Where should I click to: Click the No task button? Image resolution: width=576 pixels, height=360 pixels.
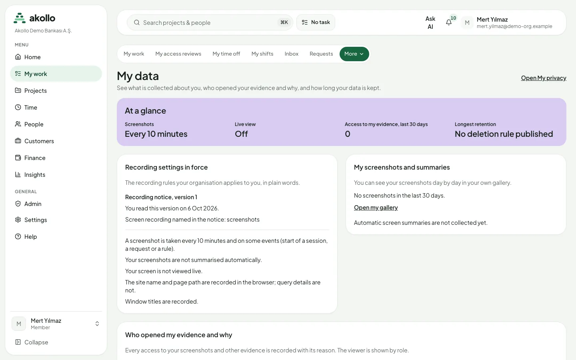pos(316,22)
